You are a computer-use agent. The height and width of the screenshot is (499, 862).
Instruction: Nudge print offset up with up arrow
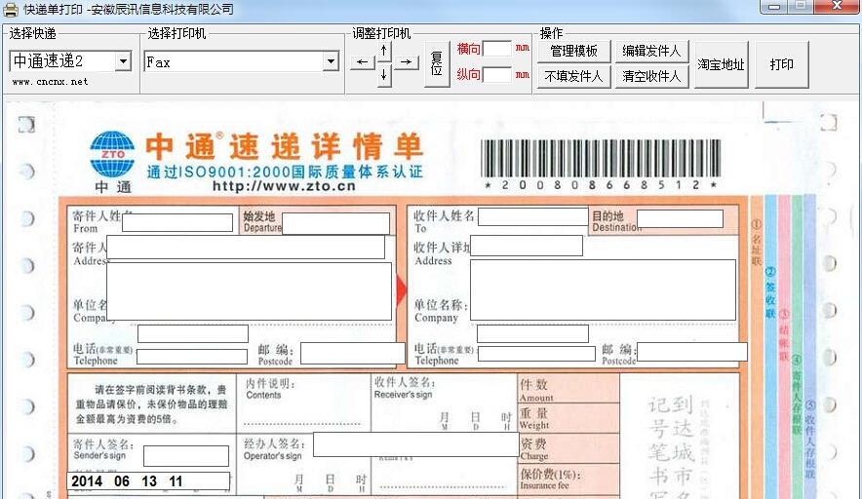click(384, 52)
